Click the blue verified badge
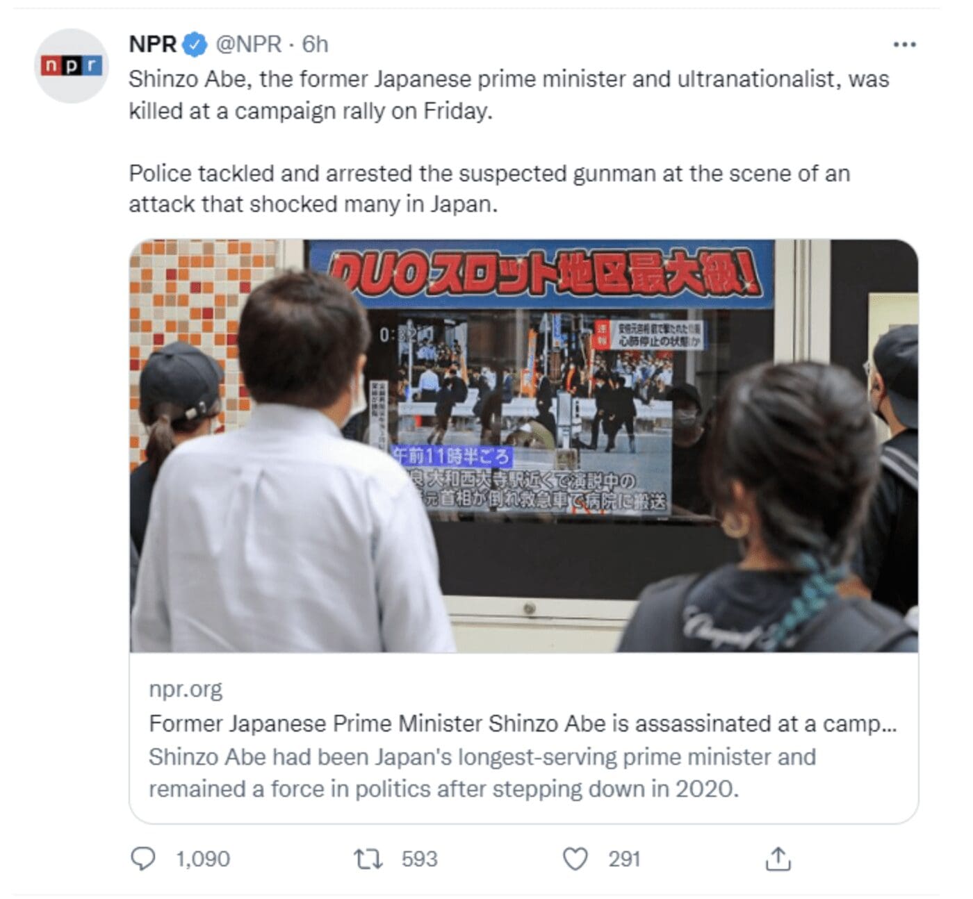Image resolution: width=973 pixels, height=899 pixels. pyautogui.click(x=195, y=44)
